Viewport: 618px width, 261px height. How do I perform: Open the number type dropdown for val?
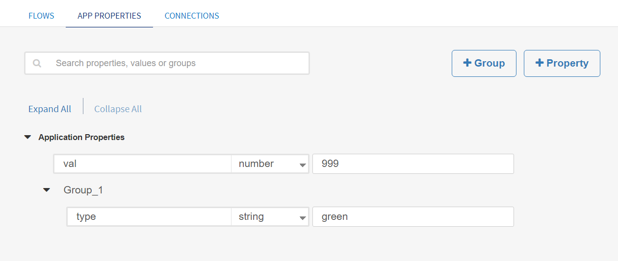(270, 164)
